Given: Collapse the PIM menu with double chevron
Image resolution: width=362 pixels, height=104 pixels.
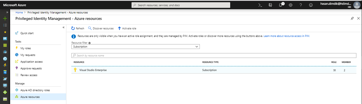Looking at the screenshot, I should pyautogui.click(x=63, y=27).
